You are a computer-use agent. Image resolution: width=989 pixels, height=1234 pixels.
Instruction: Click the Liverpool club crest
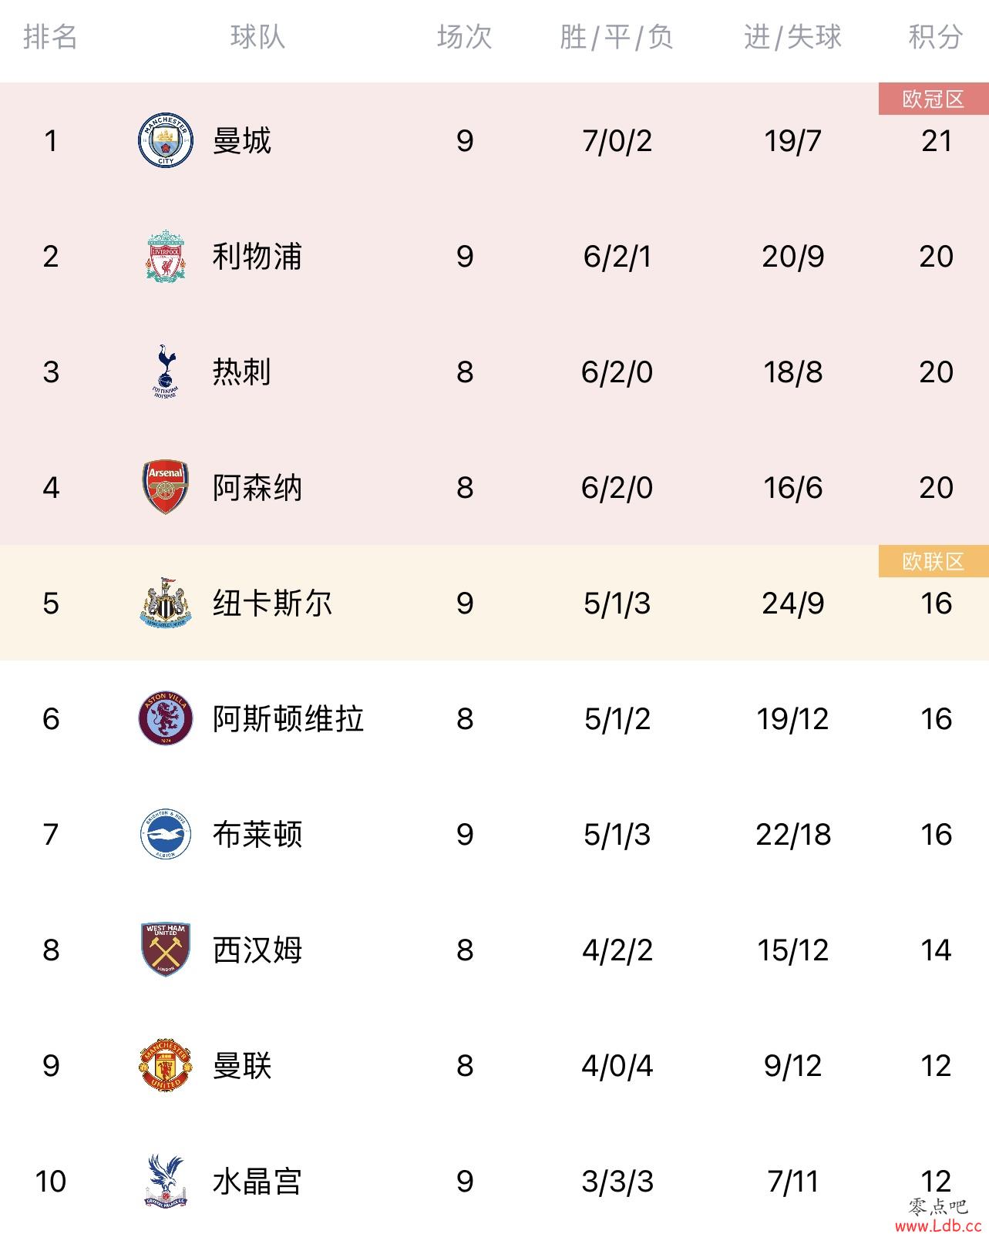tap(165, 256)
